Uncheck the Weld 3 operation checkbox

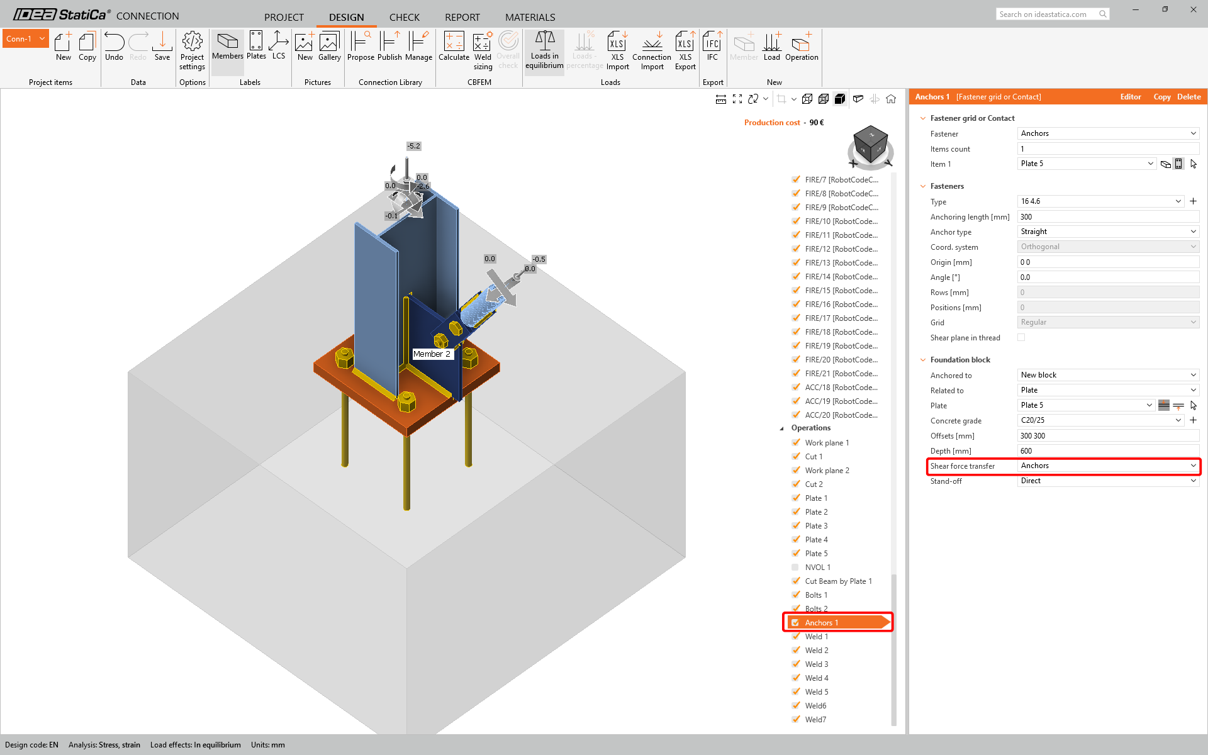click(x=796, y=664)
